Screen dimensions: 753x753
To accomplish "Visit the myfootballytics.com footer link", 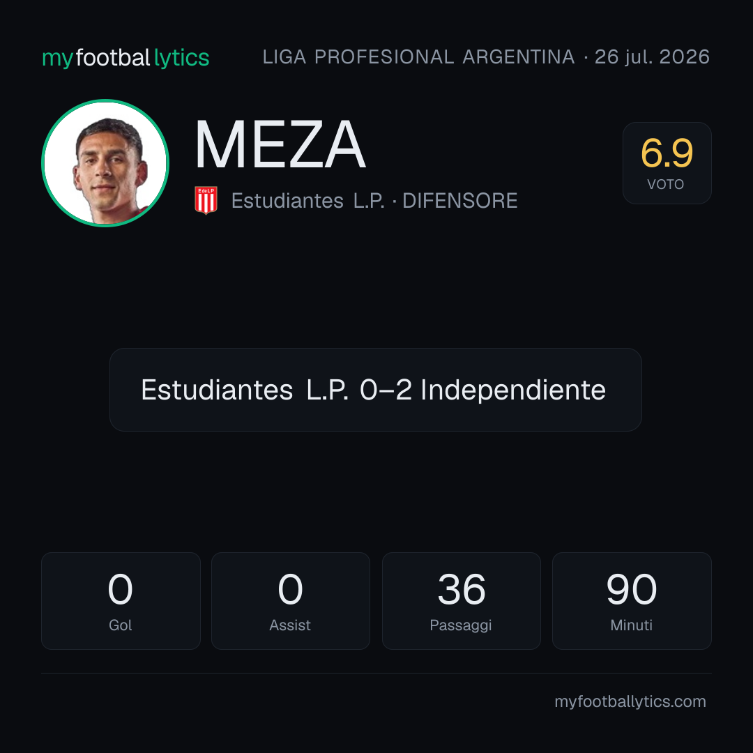I will tap(630, 701).
